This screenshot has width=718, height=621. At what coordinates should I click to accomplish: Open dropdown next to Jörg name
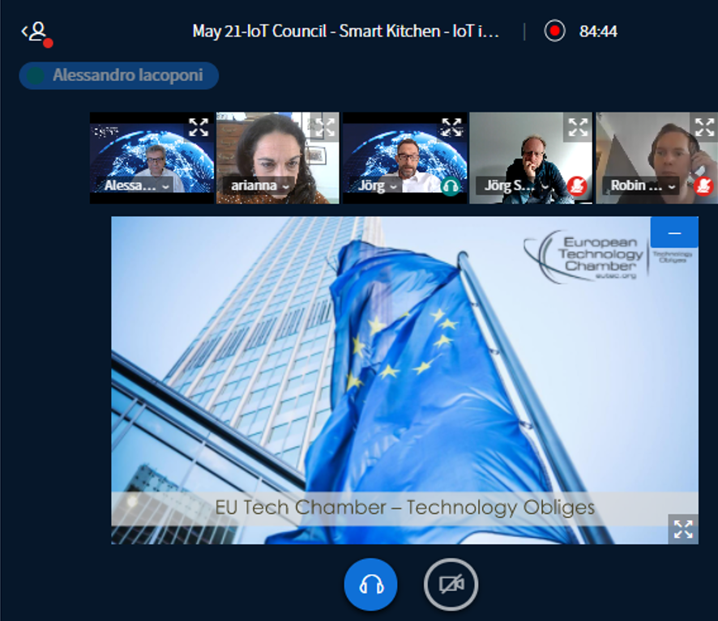pos(393,187)
